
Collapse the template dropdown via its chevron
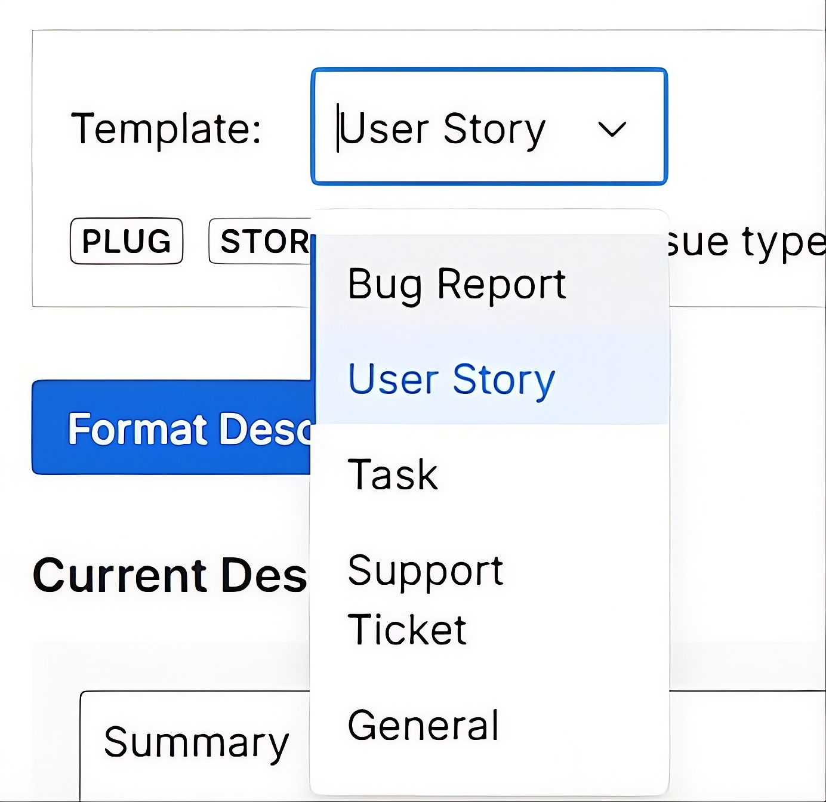(612, 128)
